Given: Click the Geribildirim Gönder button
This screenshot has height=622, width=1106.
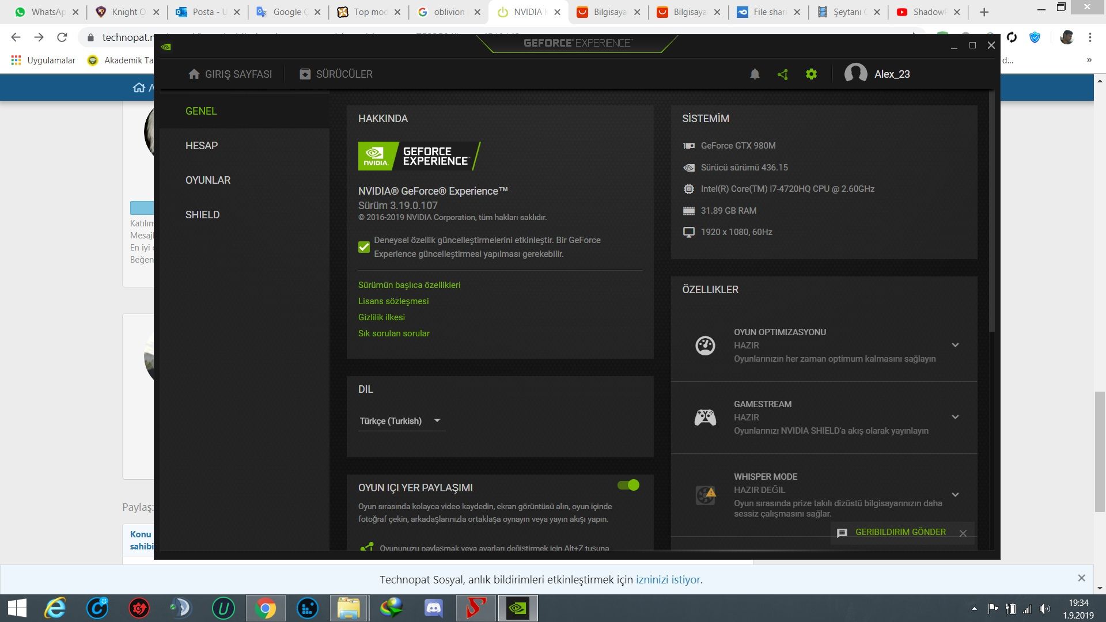Looking at the screenshot, I should point(899,532).
